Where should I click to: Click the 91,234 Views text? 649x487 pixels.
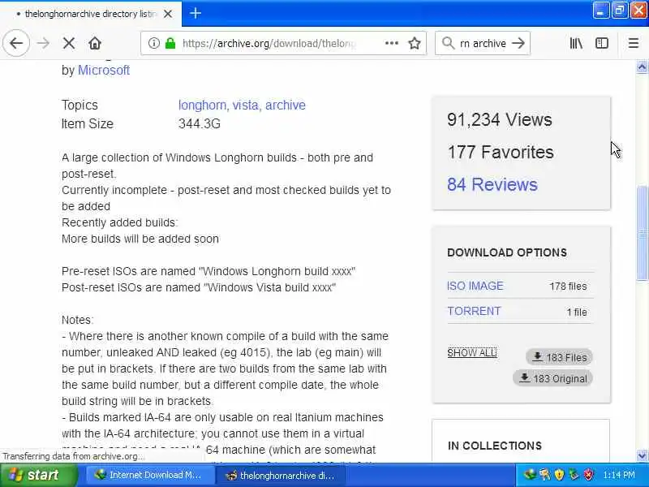500,119
